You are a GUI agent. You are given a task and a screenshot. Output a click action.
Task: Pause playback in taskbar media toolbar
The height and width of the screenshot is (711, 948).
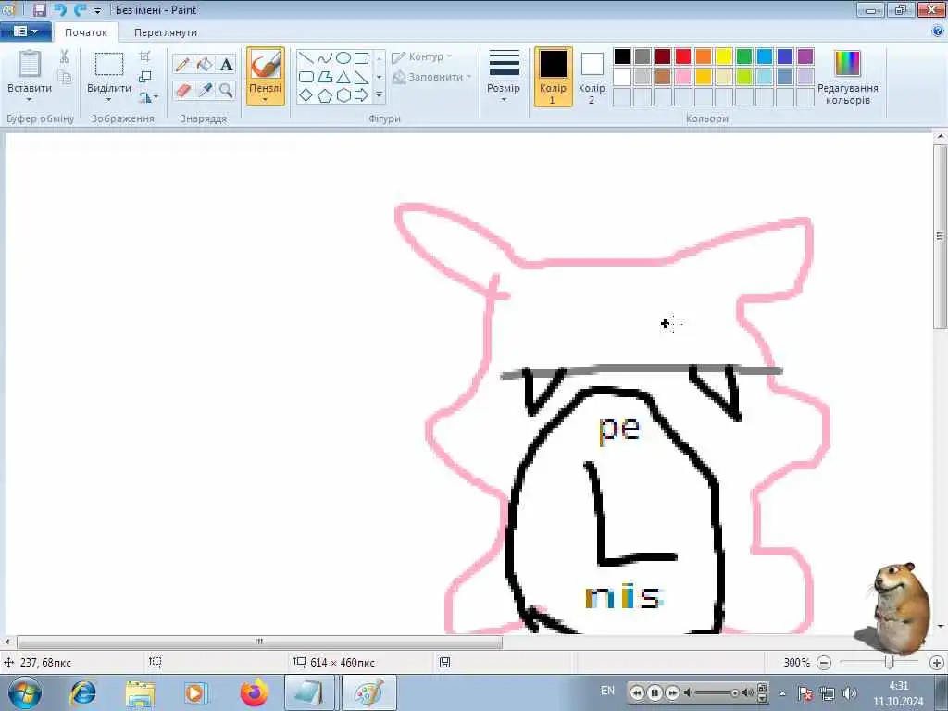click(x=655, y=692)
